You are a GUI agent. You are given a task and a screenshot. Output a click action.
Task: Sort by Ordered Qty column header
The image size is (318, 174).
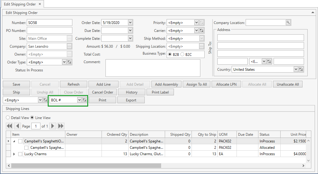117,135
